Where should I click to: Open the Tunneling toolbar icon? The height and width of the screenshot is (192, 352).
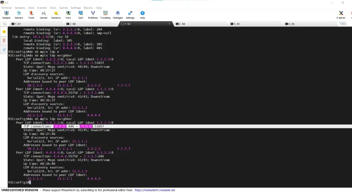[x=105, y=15]
